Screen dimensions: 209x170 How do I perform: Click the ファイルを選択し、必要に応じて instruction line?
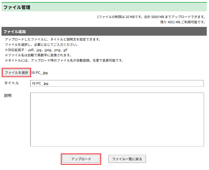pos(42,45)
